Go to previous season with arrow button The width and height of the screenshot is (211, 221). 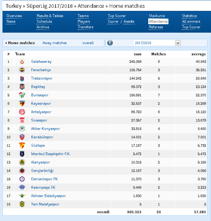(110, 43)
